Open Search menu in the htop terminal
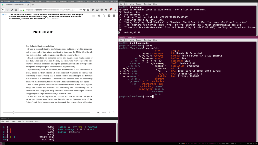 point(21,121)
